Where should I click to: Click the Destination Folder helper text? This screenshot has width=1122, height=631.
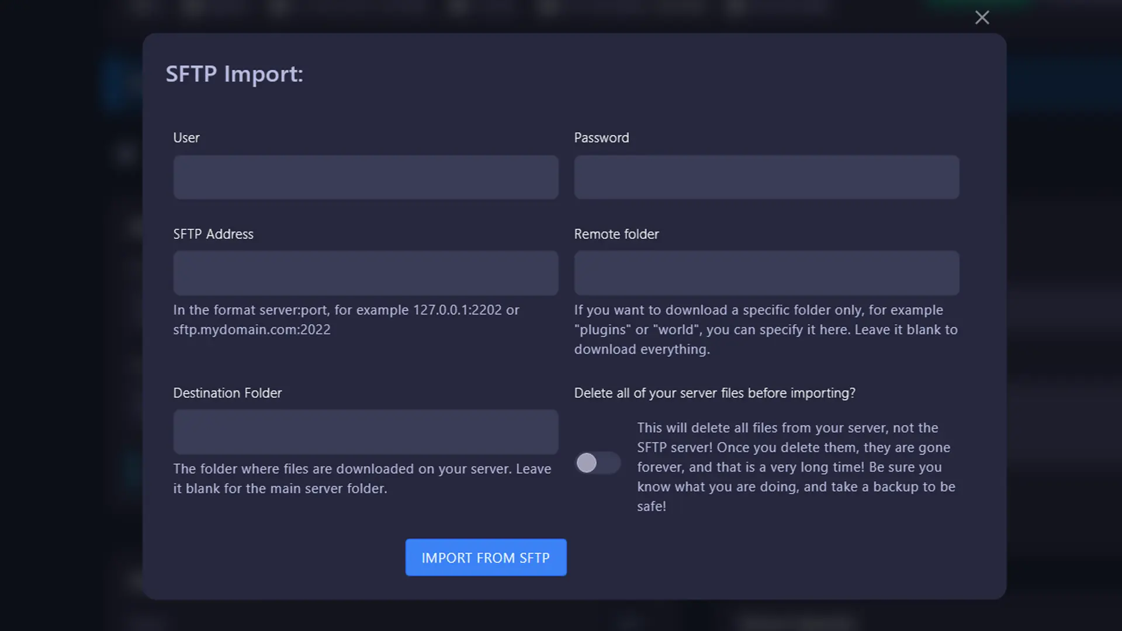coord(362,479)
